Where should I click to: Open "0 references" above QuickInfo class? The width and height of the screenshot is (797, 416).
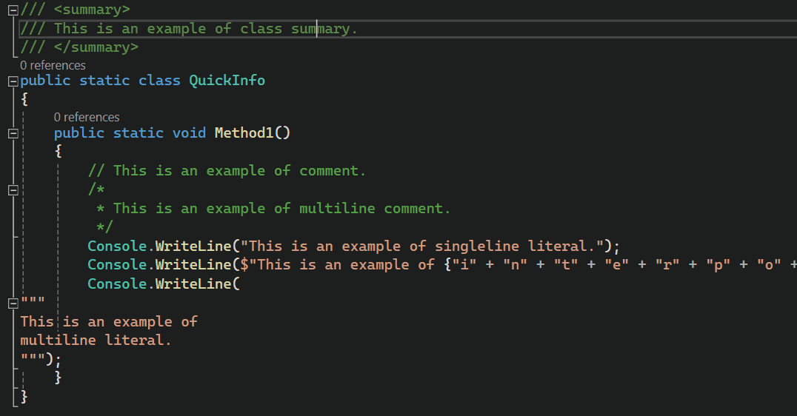click(x=53, y=65)
